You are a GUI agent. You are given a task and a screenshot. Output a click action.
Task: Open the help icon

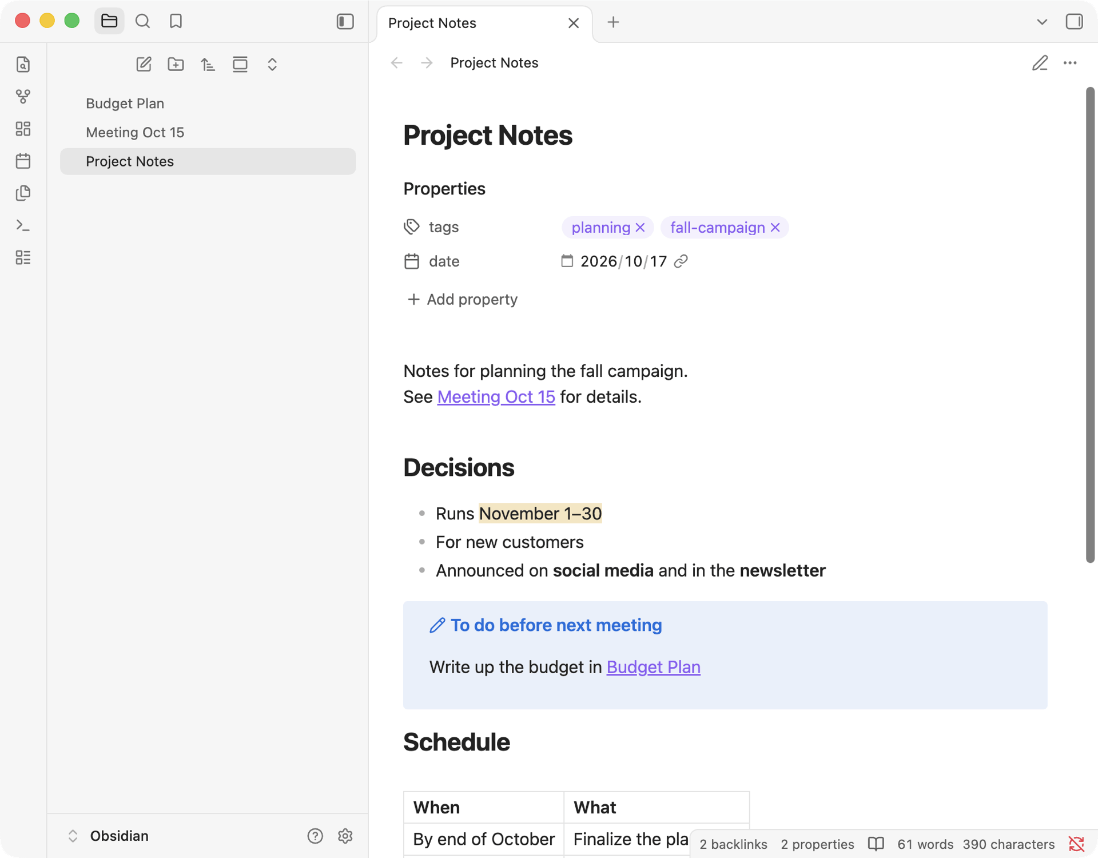(315, 836)
